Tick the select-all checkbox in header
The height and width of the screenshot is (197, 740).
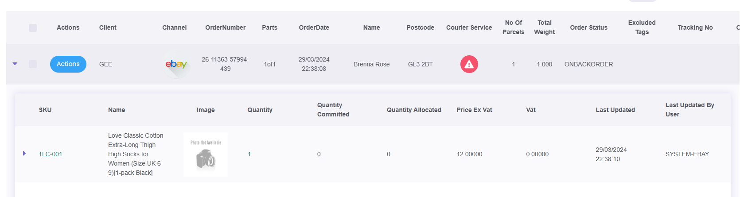tap(33, 28)
